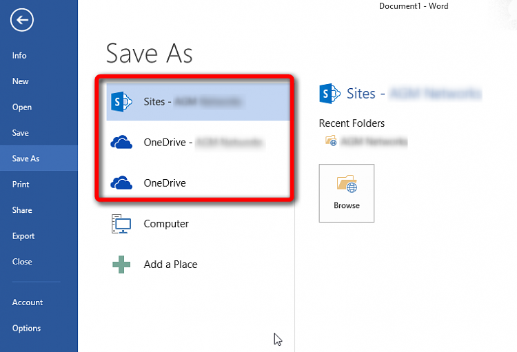Image resolution: width=517 pixels, height=352 pixels.
Task: Click the SharePoint Sites icon in places list
Action: click(121, 102)
